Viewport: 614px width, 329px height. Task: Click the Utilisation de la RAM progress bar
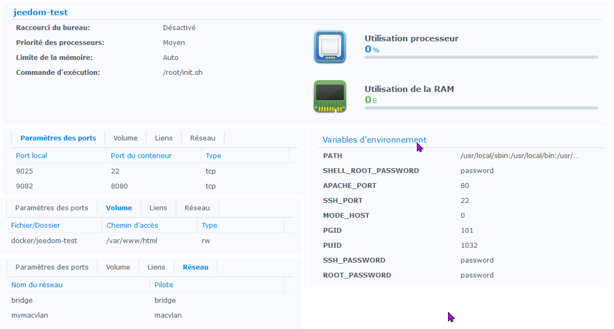tap(481, 108)
